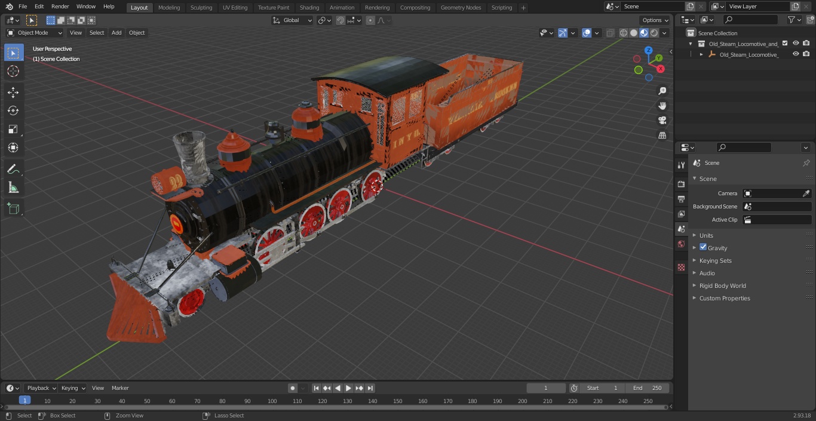
Task: Switch to rendered viewport shading
Action: point(654,33)
